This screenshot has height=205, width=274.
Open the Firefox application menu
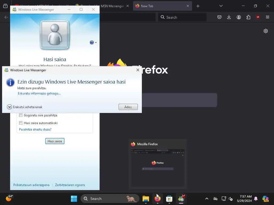pos(267,17)
